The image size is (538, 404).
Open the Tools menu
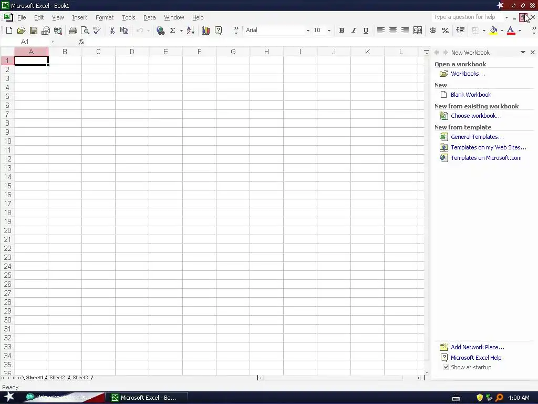click(129, 17)
